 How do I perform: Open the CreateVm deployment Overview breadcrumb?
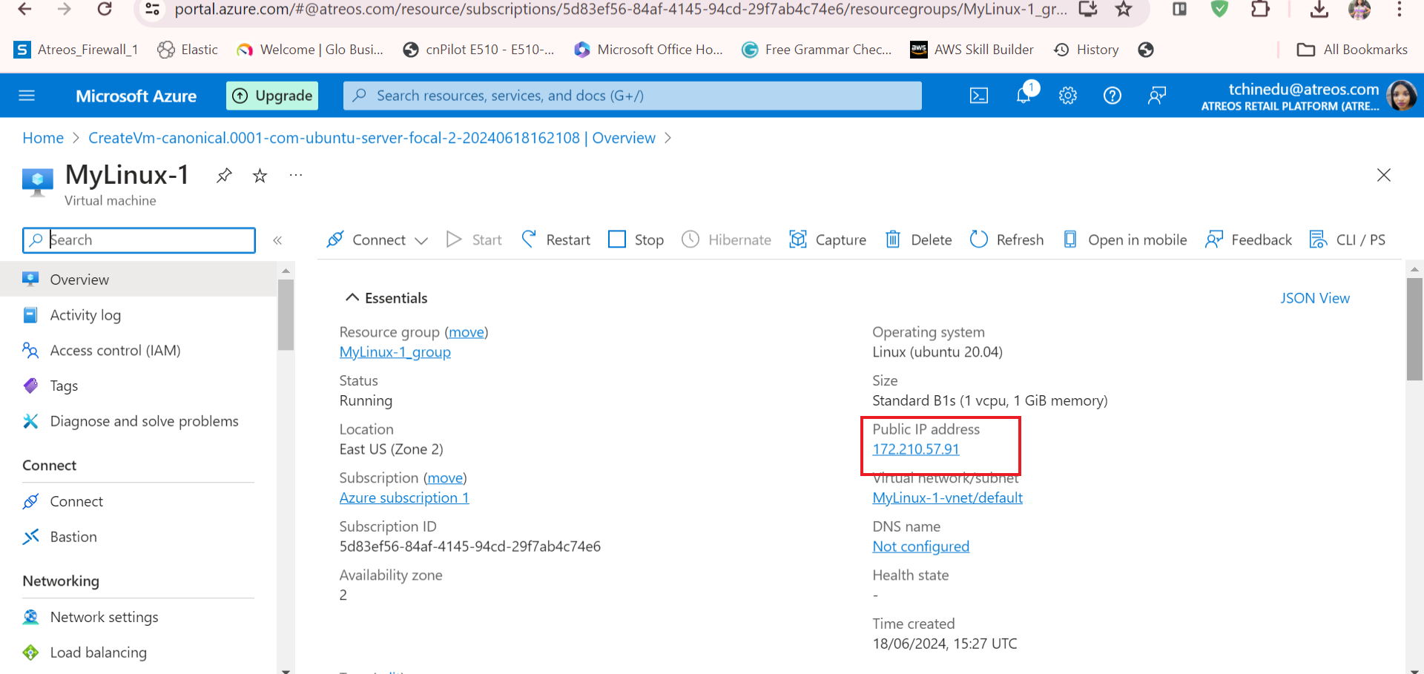coord(372,138)
